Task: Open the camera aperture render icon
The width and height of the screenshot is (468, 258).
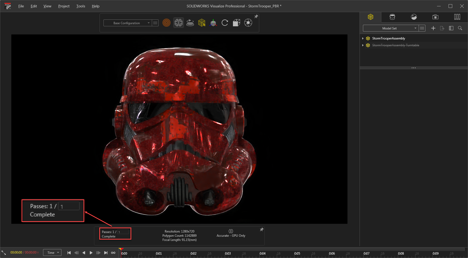Action: [x=248, y=23]
